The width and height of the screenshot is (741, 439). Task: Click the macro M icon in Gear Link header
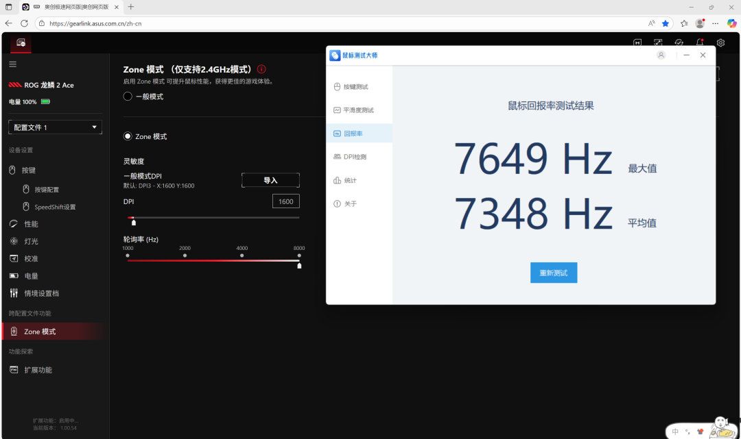(x=637, y=42)
